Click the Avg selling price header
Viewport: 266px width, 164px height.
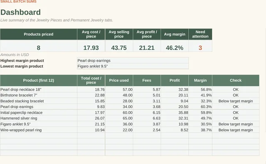pyautogui.click(x=119, y=34)
